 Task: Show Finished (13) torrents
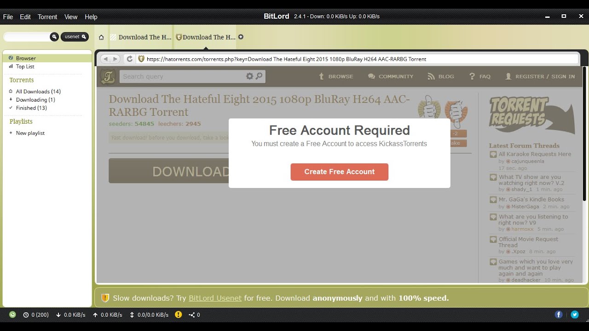pos(31,108)
